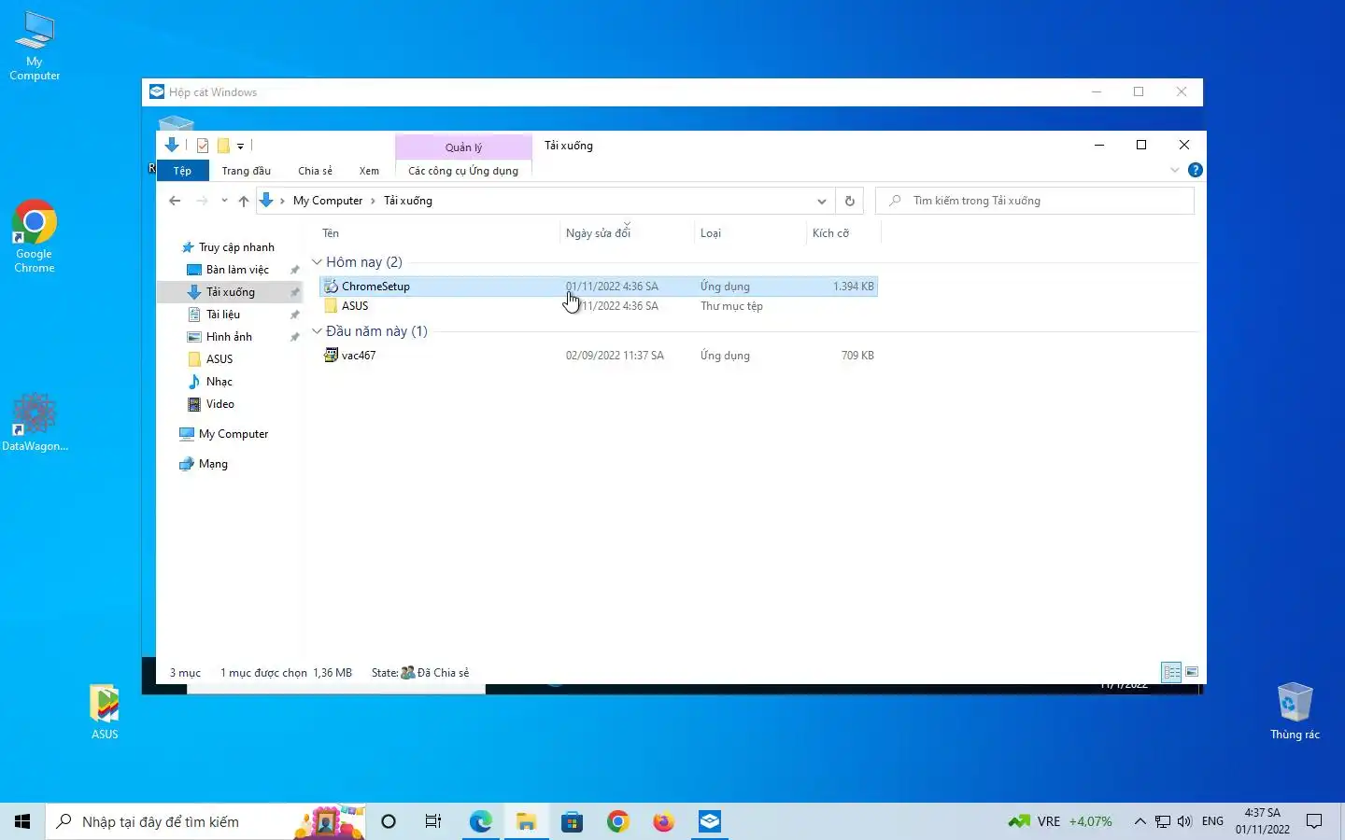Refresh the Tải xuống folder view
The image size is (1345, 840).
(849, 201)
